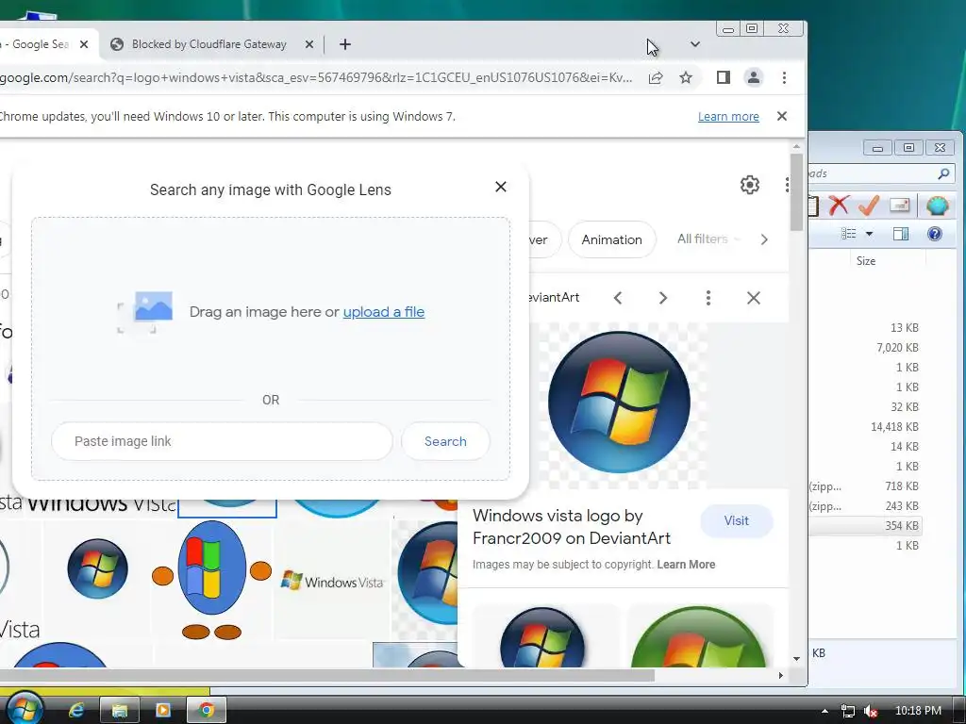This screenshot has width=966, height=724.
Task: Close the Google Lens dialog
Action: click(x=501, y=187)
